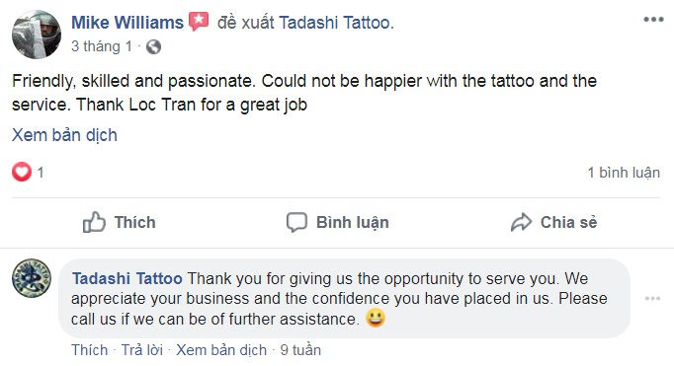This screenshot has width=674, height=366.
Task: Open Tadashi Tattoo name in comment
Action: point(127,278)
